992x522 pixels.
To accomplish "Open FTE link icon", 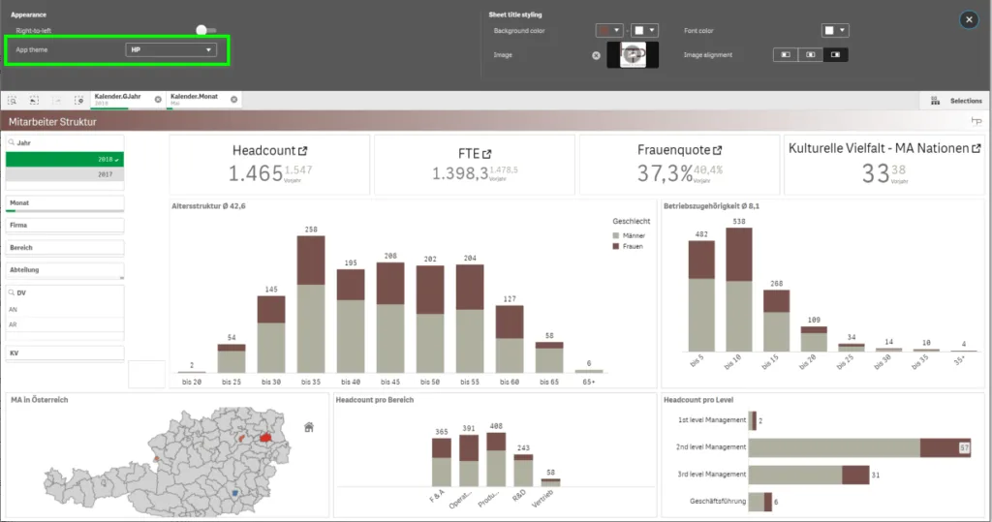I will coord(486,154).
